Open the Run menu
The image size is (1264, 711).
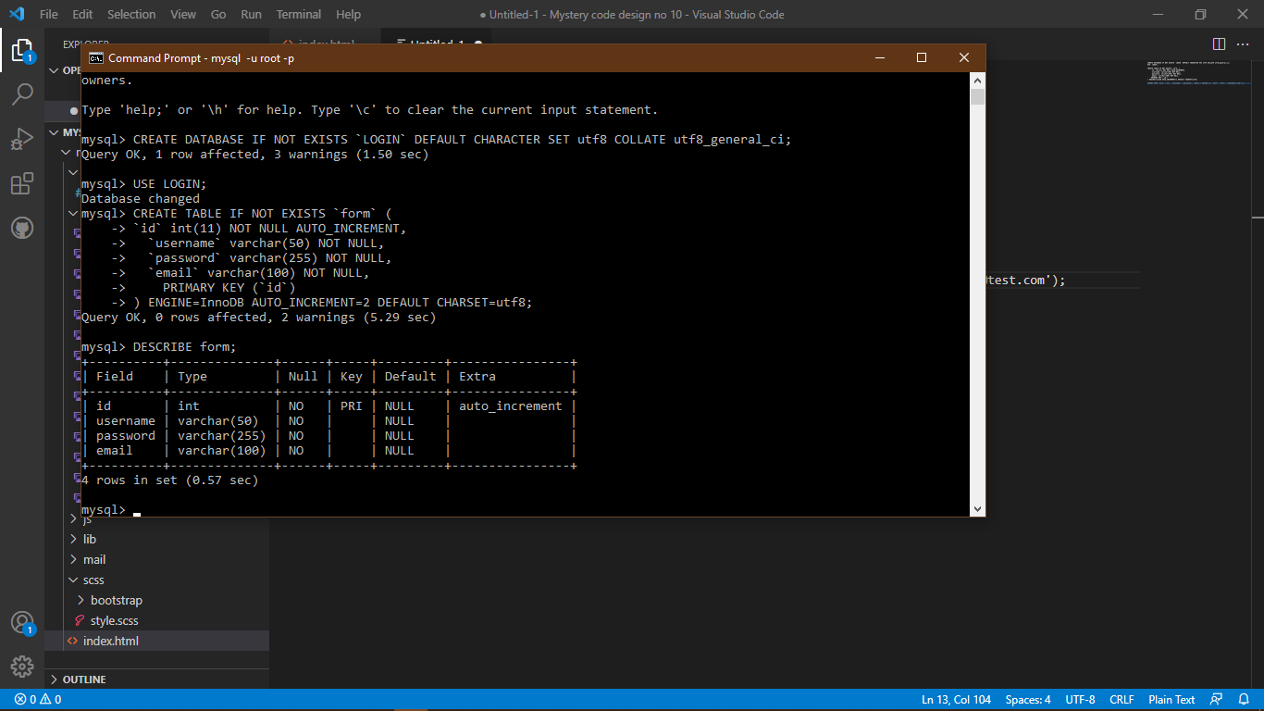click(251, 15)
